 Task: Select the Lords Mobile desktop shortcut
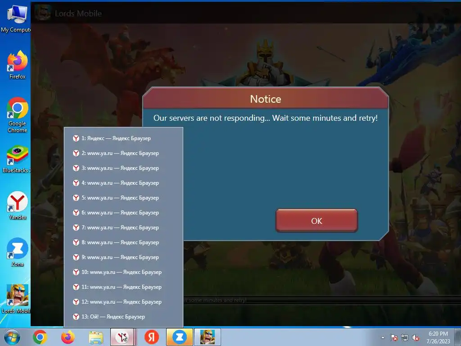17,299
